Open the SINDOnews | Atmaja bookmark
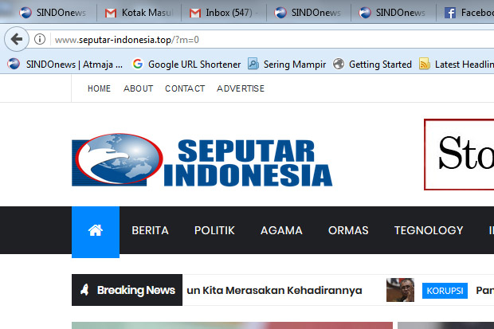494x329 pixels. click(x=65, y=65)
